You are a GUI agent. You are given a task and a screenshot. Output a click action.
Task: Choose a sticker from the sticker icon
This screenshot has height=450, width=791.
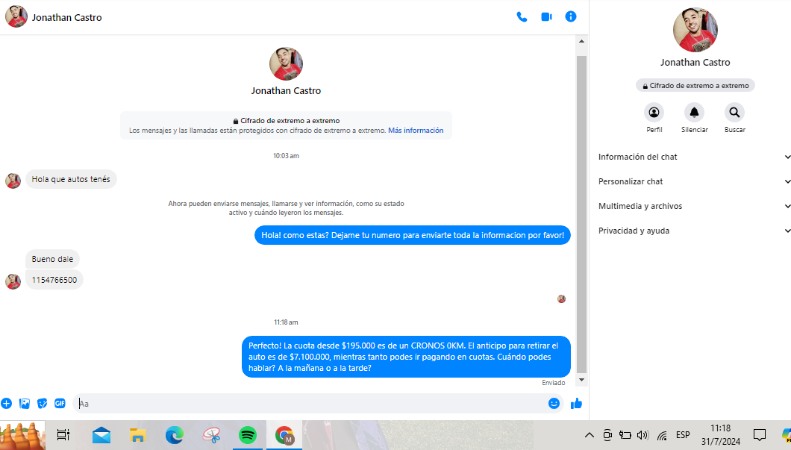(43, 404)
